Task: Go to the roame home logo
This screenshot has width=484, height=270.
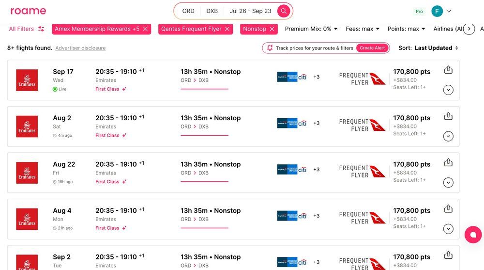Action: [x=29, y=11]
